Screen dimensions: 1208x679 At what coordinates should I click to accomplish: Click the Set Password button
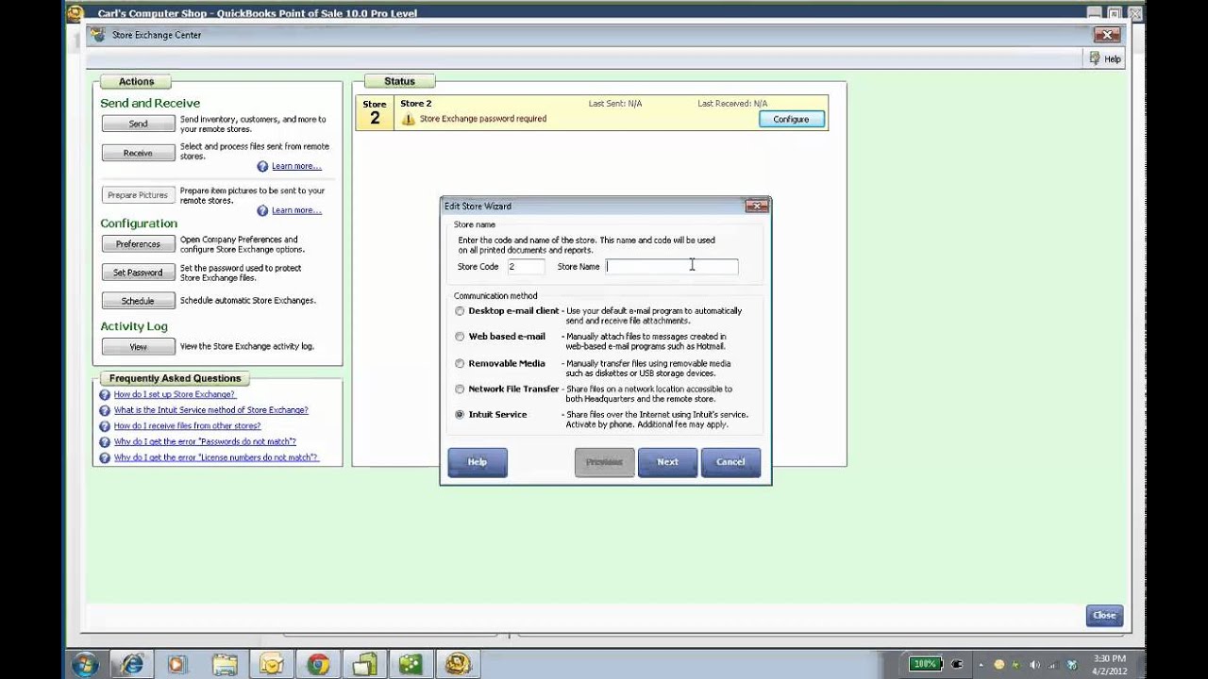138,273
